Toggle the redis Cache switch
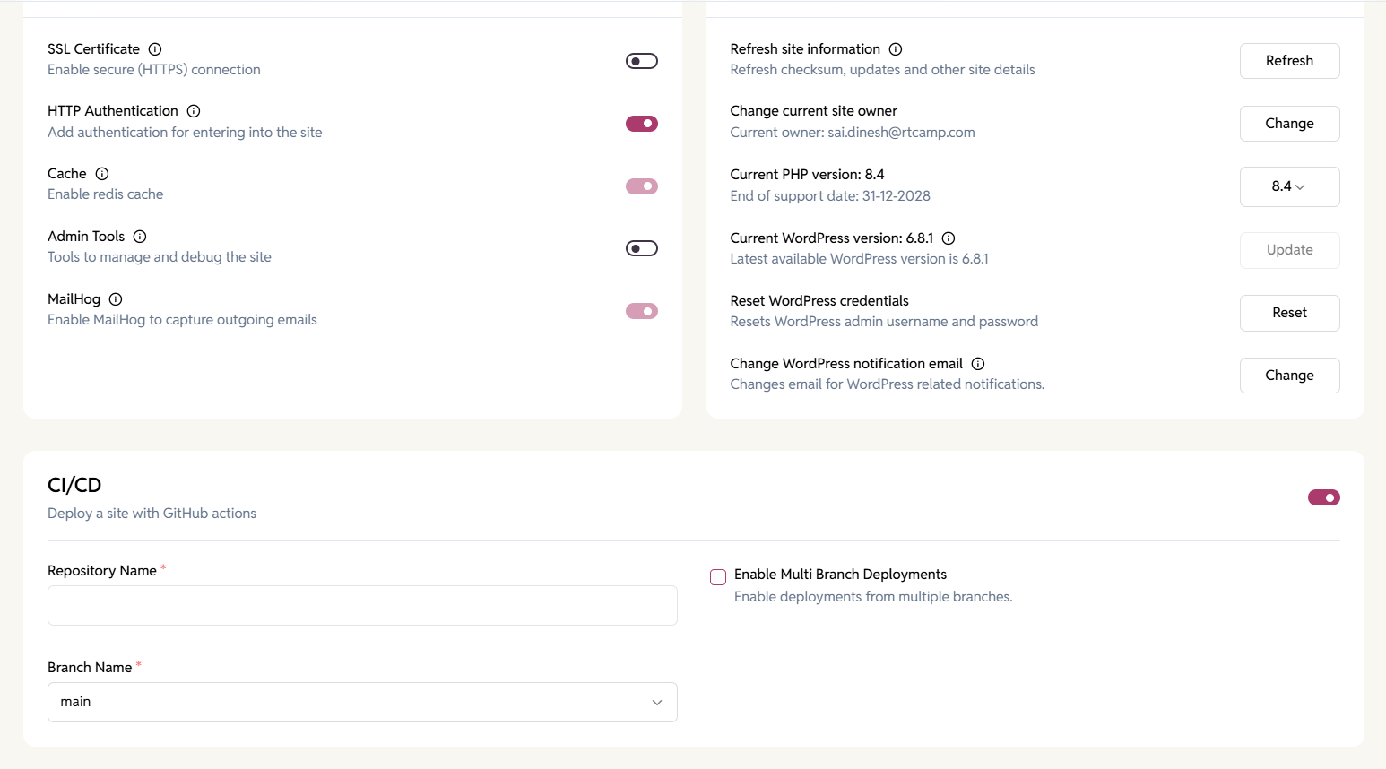Screen dimensions: 1386x769 (642, 186)
